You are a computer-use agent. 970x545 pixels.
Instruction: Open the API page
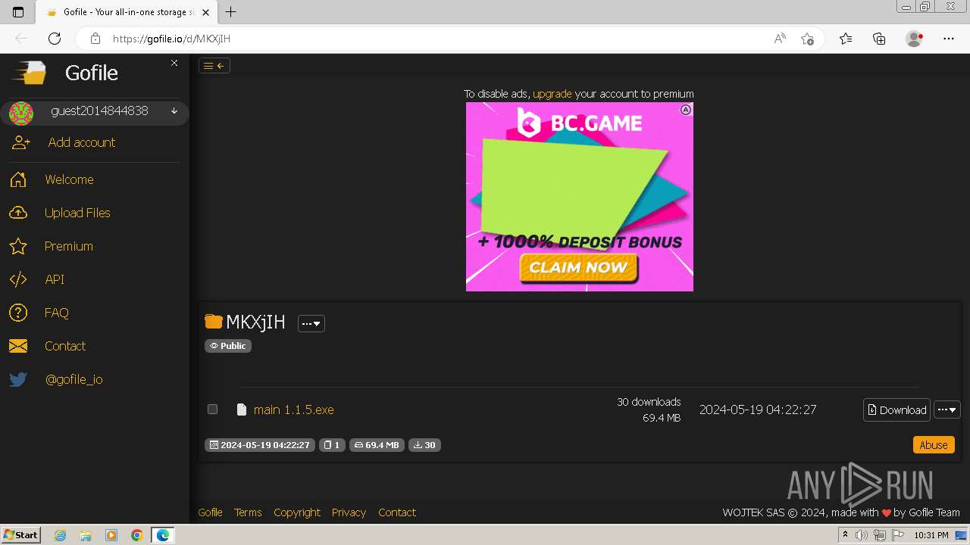(55, 279)
